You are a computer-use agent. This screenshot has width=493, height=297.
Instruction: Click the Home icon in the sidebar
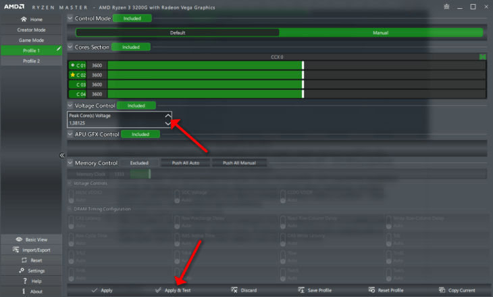(x=24, y=19)
